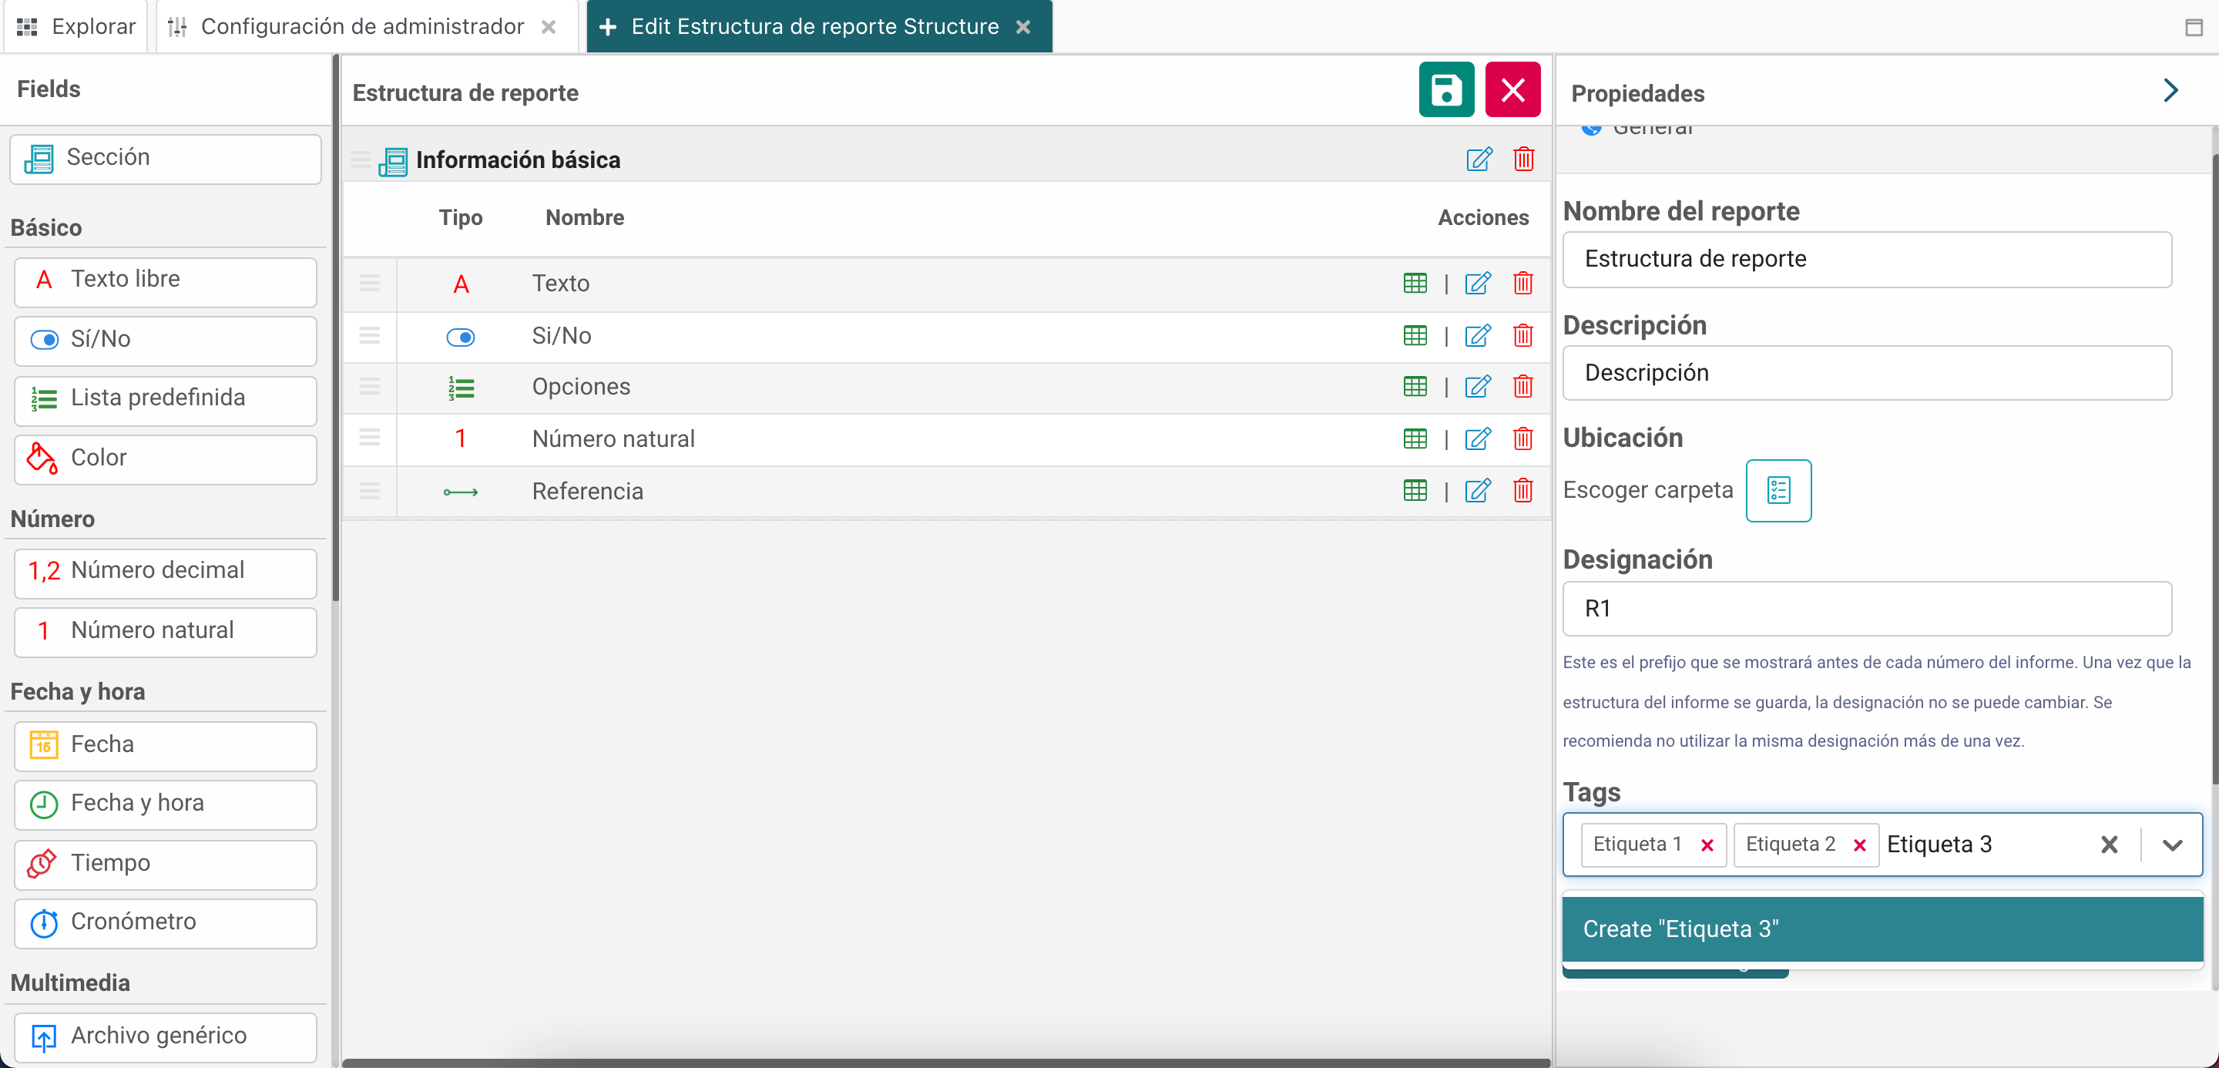Remove the Etiqueta 2 tag

click(x=1859, y=846)
